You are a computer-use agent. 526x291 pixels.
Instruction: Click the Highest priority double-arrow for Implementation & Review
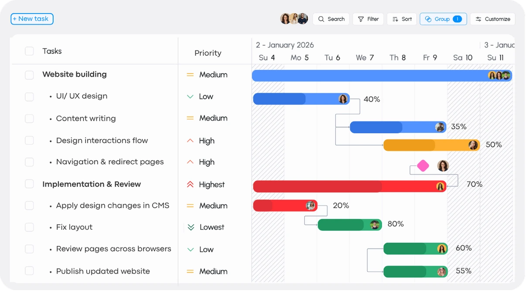click(190, 184)
